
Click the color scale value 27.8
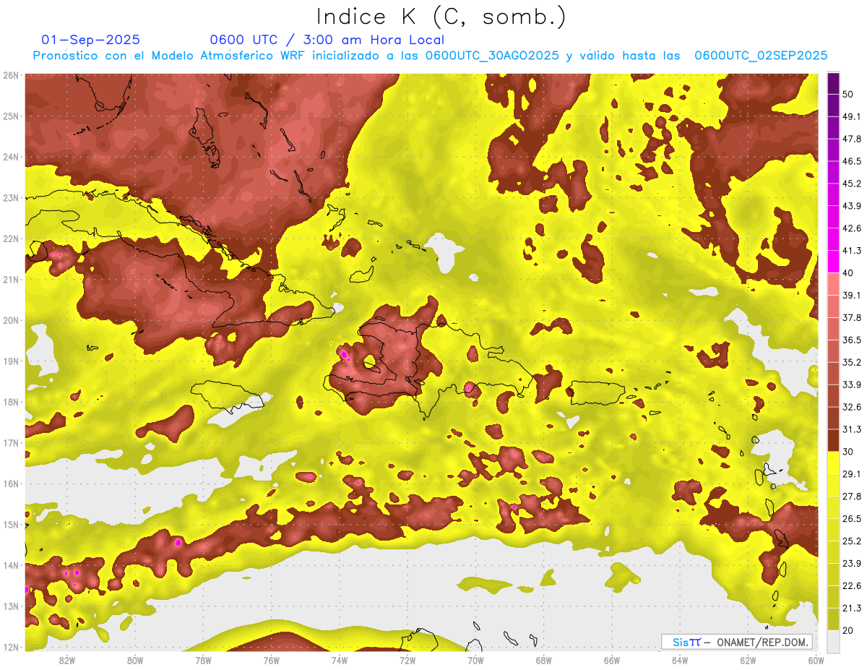coord(852,497)
